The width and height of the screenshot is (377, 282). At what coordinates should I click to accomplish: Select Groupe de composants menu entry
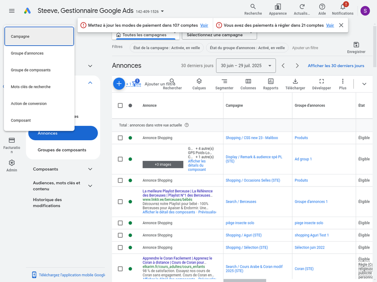coord(39,70)
